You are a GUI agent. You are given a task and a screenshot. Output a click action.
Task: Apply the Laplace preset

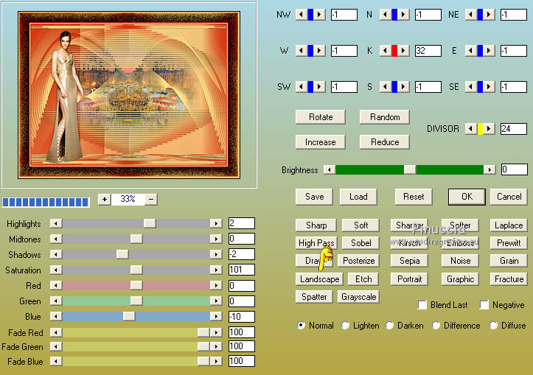tap(509, 225)
